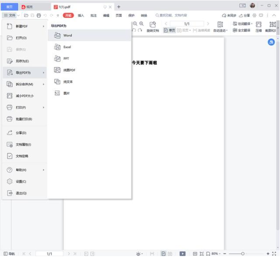Click the zoom out magnifier icon
The image size is (280, 257).
tap(135, 24)
